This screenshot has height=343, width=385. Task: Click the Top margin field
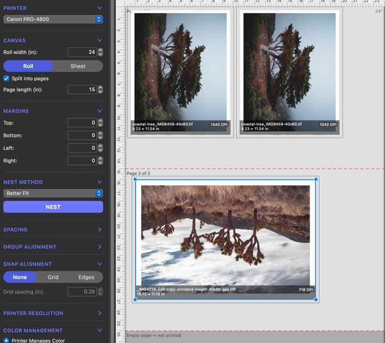[82, 123]
